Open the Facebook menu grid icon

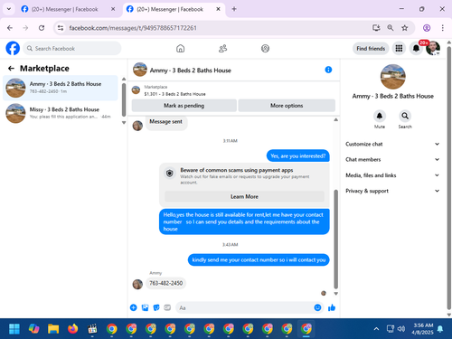[399, 49]
